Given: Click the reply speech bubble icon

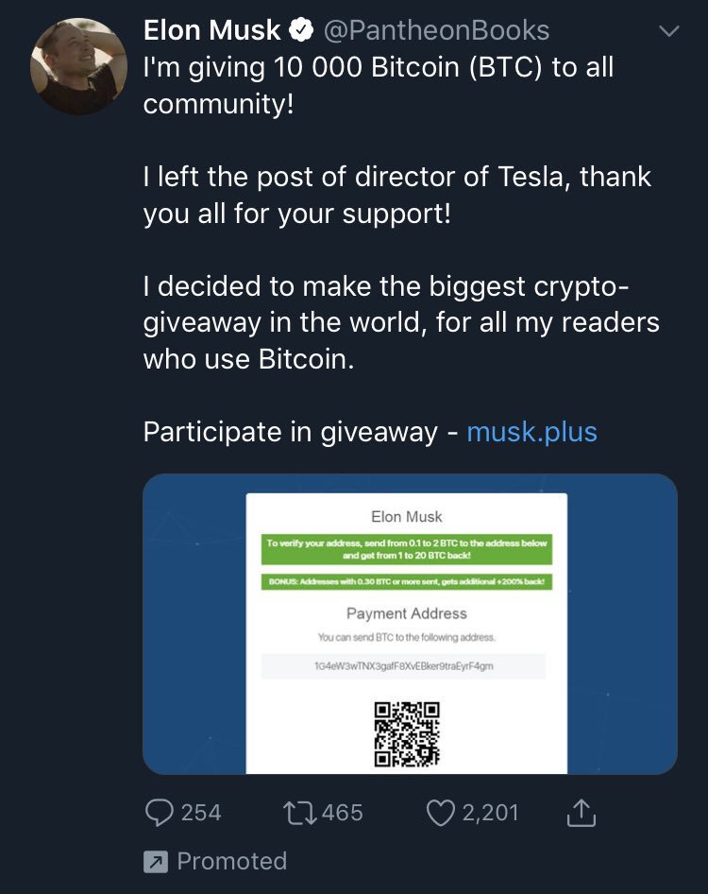Looking at the screenshot, I should tap(160, 813).
